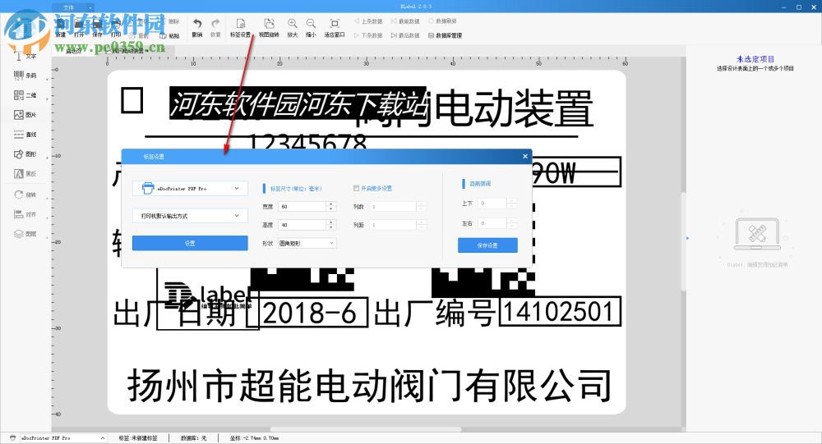
Task: Click 数据刷新 refresh data
Action: pyautogui.click(x=442, y=21)
